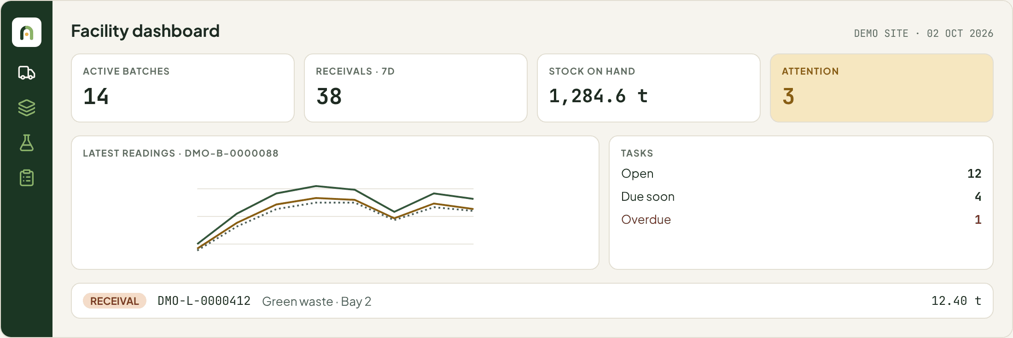Click the overdue count 1
Screen dimensions: 1013x338
coord(978,220)
